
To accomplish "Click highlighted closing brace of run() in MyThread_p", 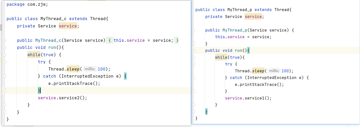I will (x=206, y=112).
